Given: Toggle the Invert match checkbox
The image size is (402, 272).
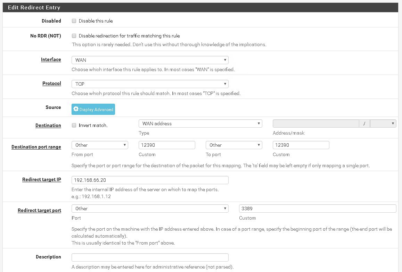Looking at the screenshot, I should point(74,125).
